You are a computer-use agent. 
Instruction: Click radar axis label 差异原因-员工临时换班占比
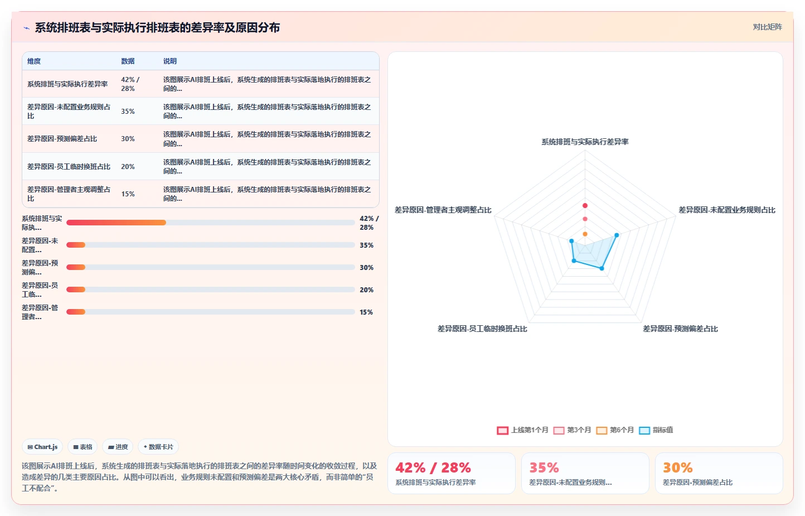pyautogui.click(x=482, y=329)
